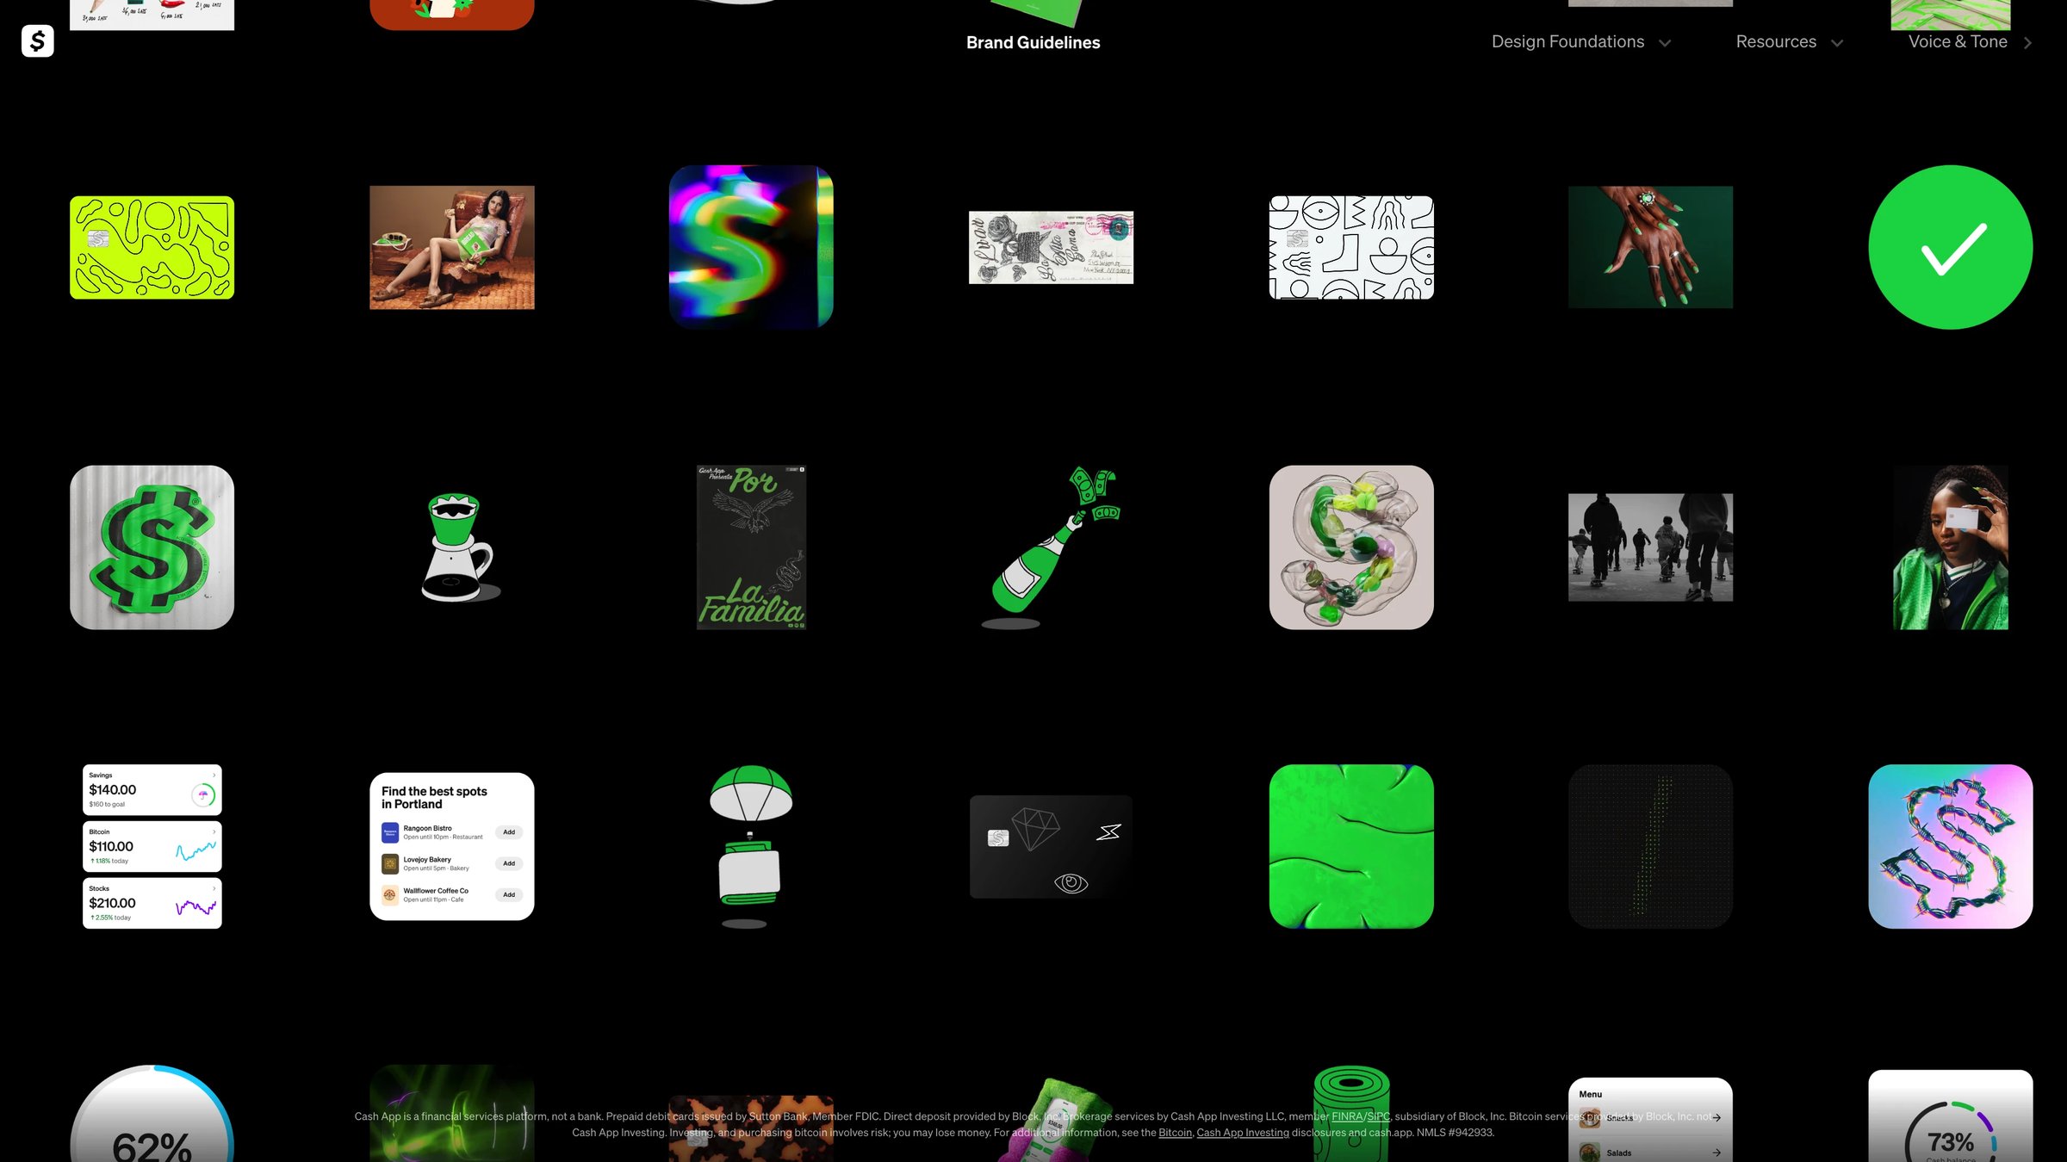Open the Cash App Investing disclosures link
Screen dimensions: 2067x1162
(1242, 1133)
